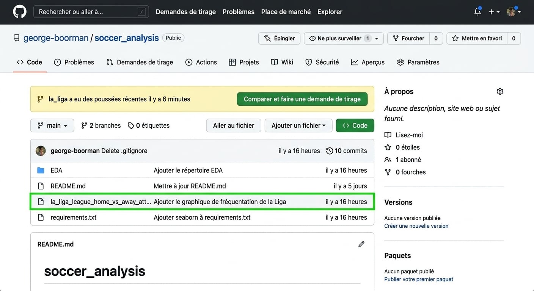Open the la_liga_league_home_vs_away_att file

tap(101, 202)
